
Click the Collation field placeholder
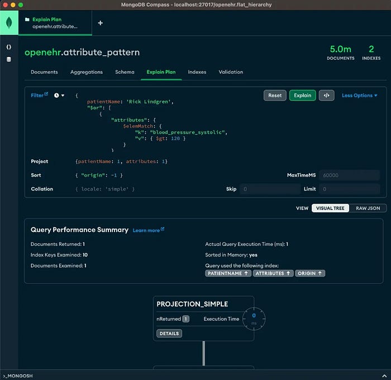105,189
